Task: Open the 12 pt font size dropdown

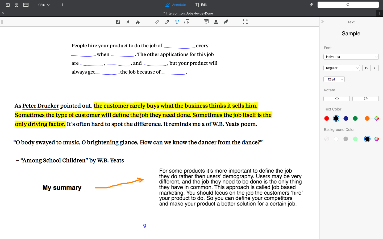Action: (x=334, y=79)
